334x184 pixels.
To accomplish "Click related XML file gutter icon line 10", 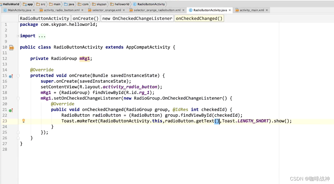I will click(12, 48).
